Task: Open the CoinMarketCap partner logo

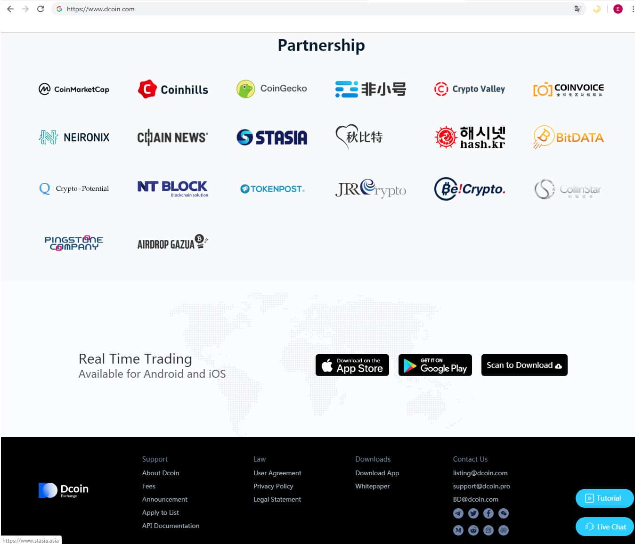Action: click(x=74, y=89)
